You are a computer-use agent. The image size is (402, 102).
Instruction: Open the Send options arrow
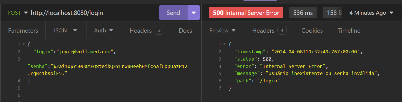tap(194, 13)
